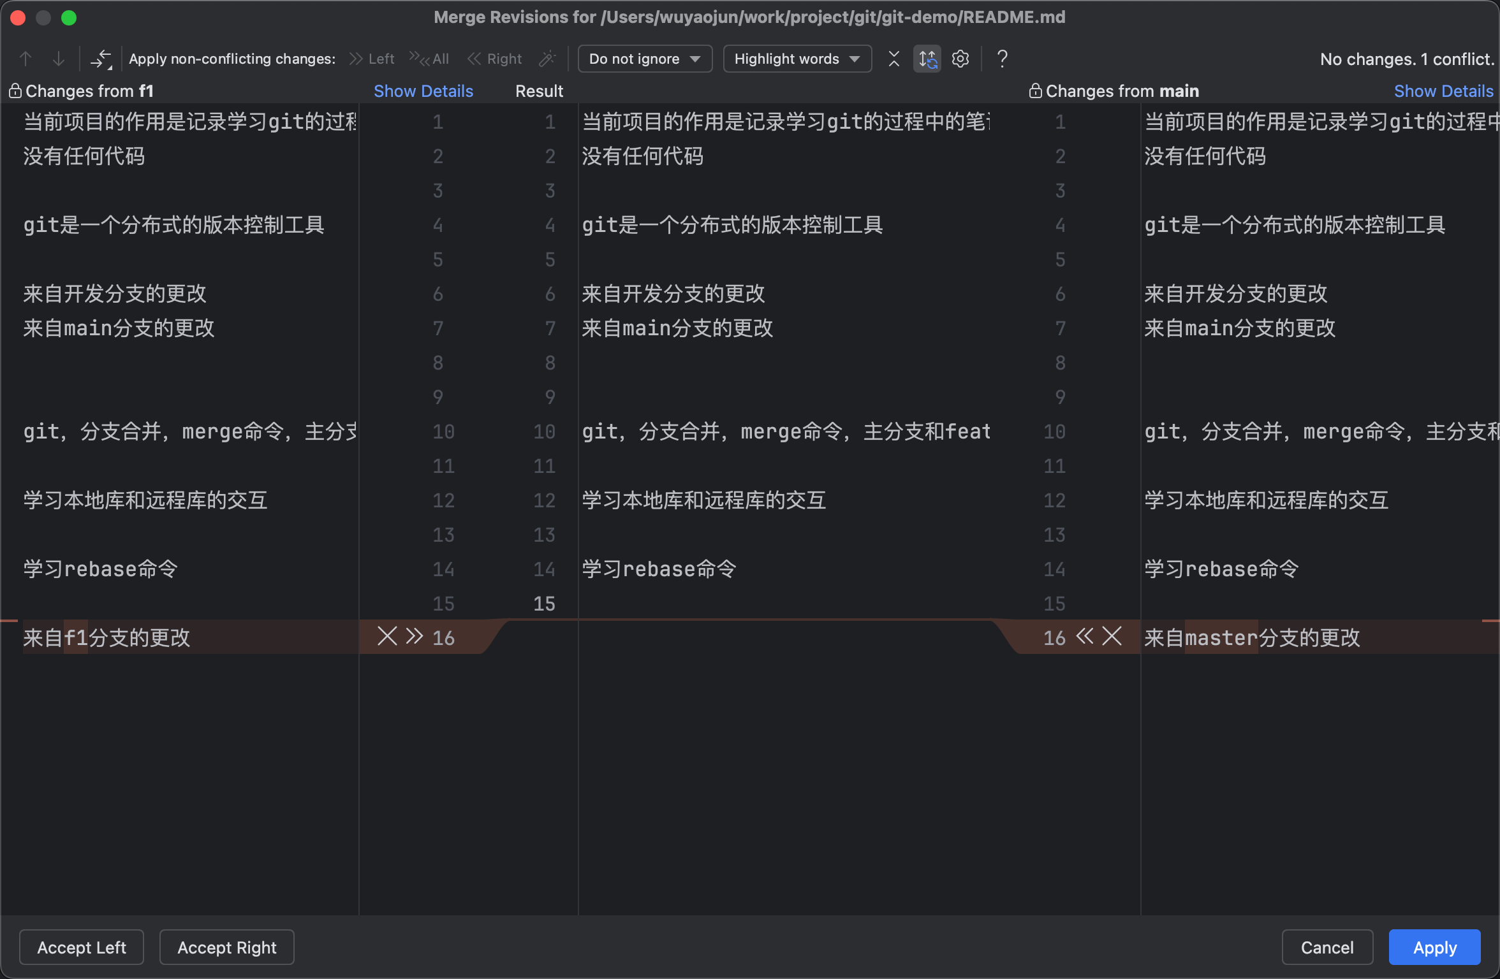
Task: Click '来自main分支的更改' in the right pane
Action: pos(1240,328)
